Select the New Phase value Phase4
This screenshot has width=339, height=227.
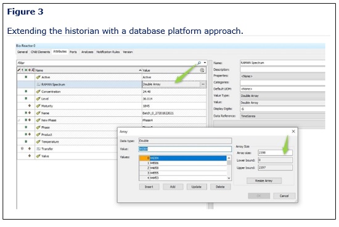point(174,120)
